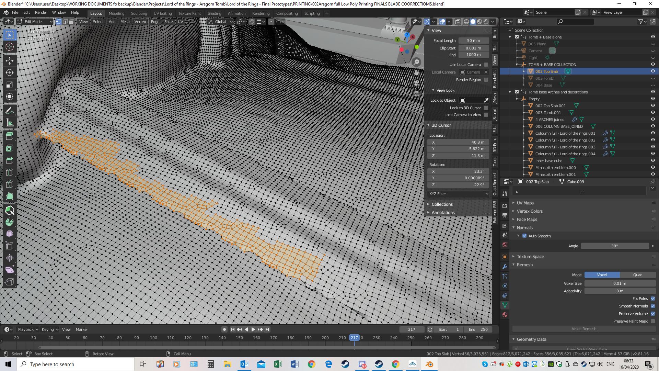659x371 pixels.
Task: Switch to Sculpting workspace tab
Action: click(139, 13)
